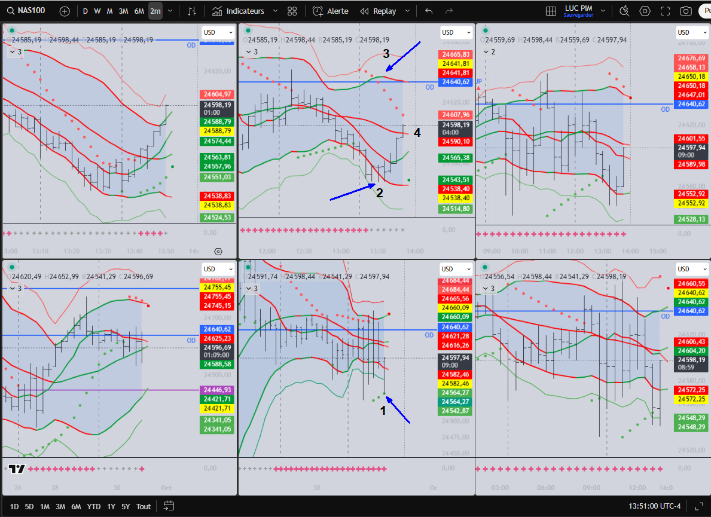
Task: Click the current price label 24596,69
Action: 217,351
